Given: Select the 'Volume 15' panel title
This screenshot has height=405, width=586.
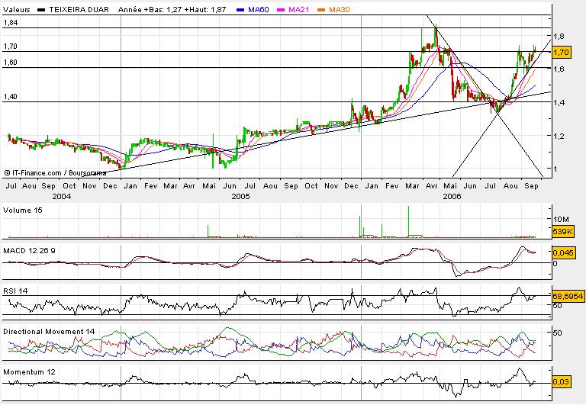Looking at the screenshot, I should (23, 211).
